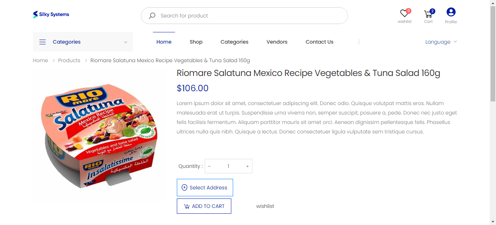This screenshot has height=225, width=496.
Task: Open the Profile account icon
Action: click(451, 13)
